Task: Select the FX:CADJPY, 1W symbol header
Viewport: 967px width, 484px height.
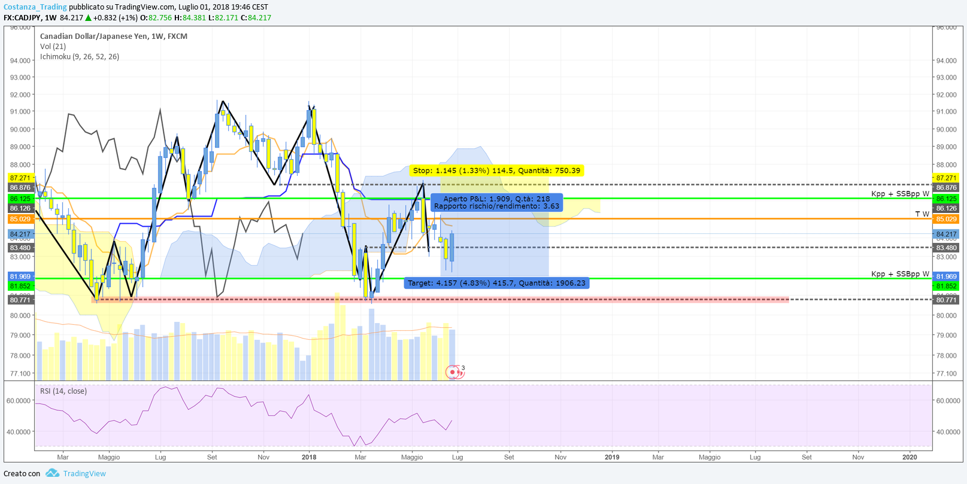Action: [x=30, y=18]
